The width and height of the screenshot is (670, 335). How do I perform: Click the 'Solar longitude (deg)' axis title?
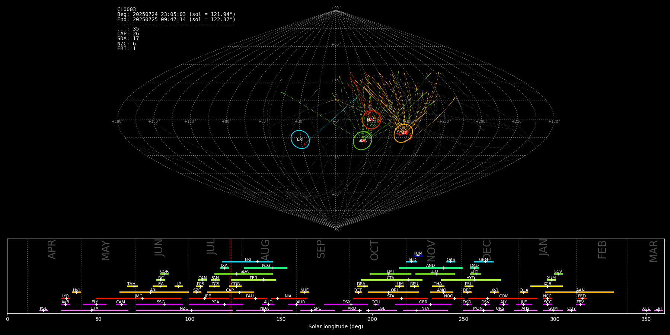click(336, 326)
